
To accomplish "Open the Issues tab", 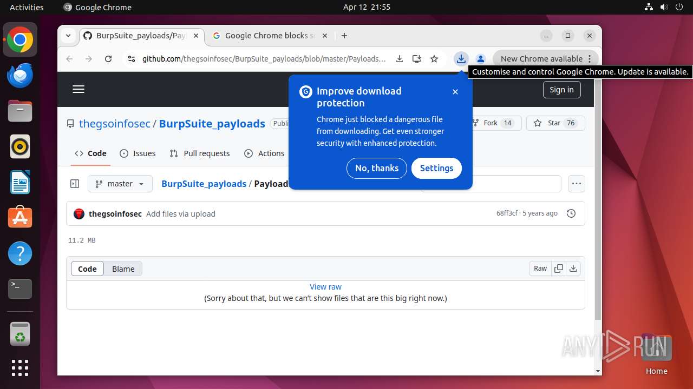I will 138,153.
